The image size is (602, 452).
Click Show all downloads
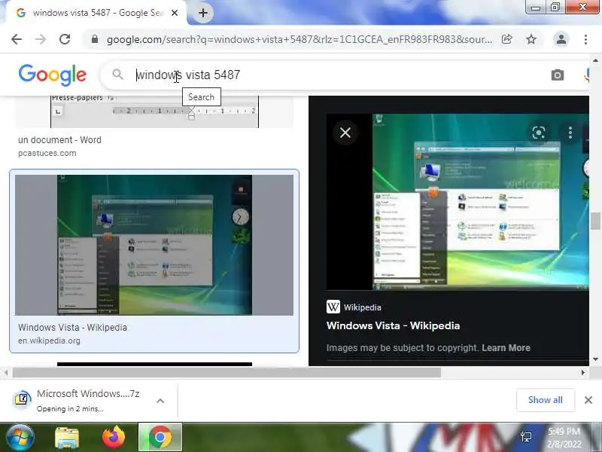[545, 400]
